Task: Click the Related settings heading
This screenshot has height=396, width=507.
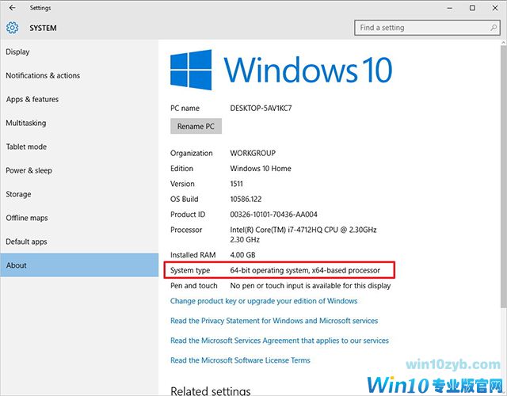Action: pyautogui.click(x=211, y=390)
